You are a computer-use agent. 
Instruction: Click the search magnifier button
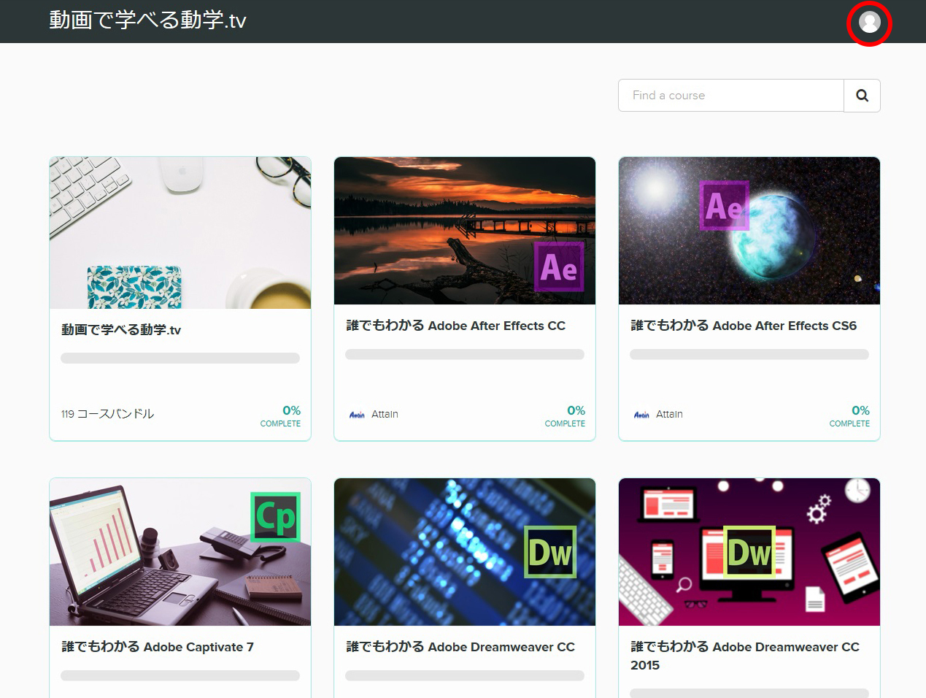[862, 96]
